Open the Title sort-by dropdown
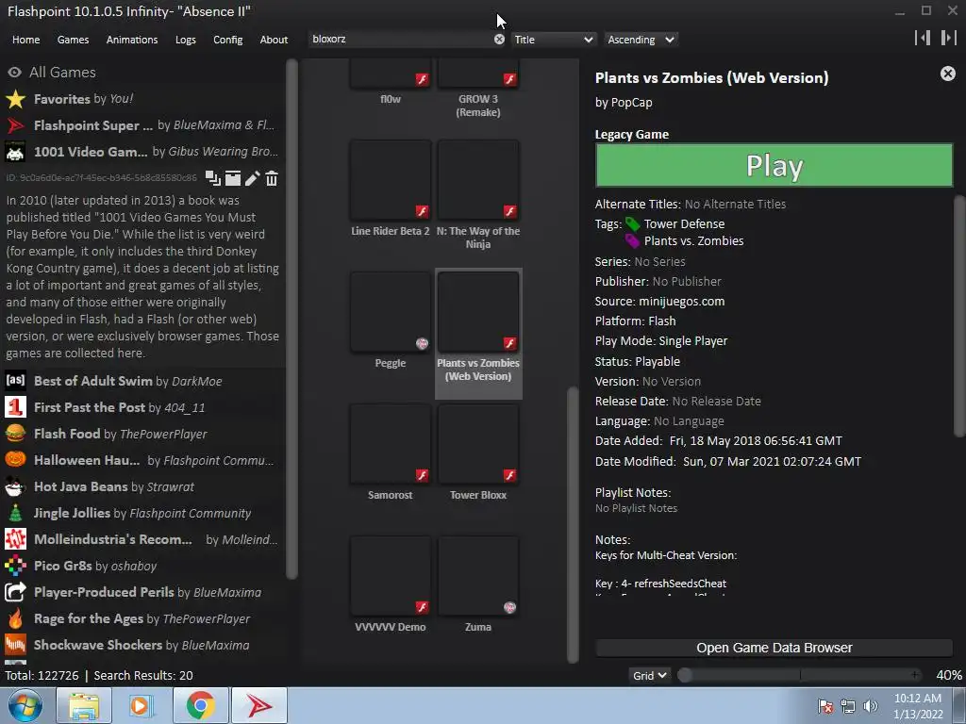This screenshot has width=966, height=724. tap(553, 40)
